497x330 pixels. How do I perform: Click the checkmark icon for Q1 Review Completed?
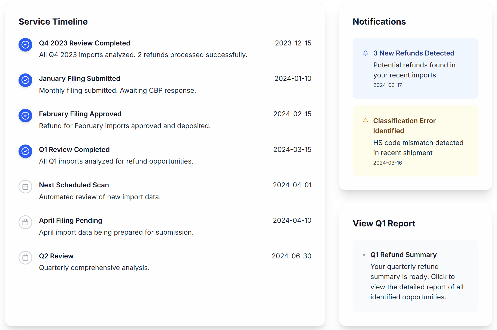25,151
